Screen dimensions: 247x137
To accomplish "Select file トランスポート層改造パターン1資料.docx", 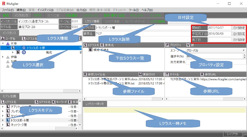I will pyautogui.click(x=113, y=79).
